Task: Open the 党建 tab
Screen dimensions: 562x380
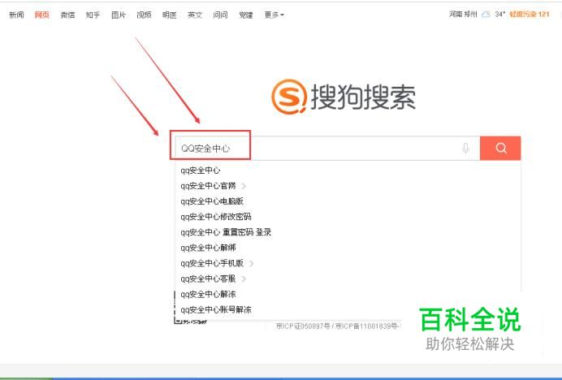Action: [246, 15]
